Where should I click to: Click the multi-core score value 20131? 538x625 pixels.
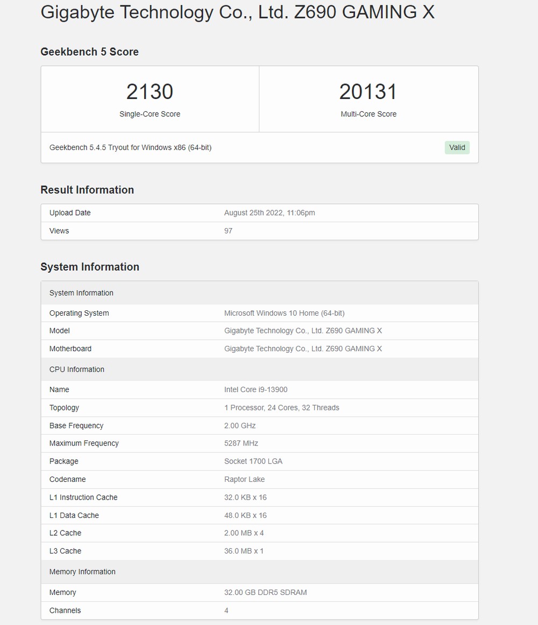[368, 91]
